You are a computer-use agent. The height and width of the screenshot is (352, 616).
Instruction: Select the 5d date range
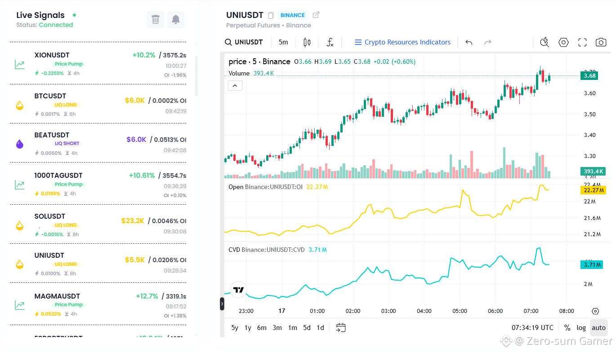(x=307, y=328)
